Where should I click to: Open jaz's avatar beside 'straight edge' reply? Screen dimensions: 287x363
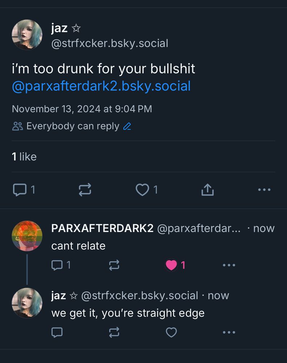(27, 303)
